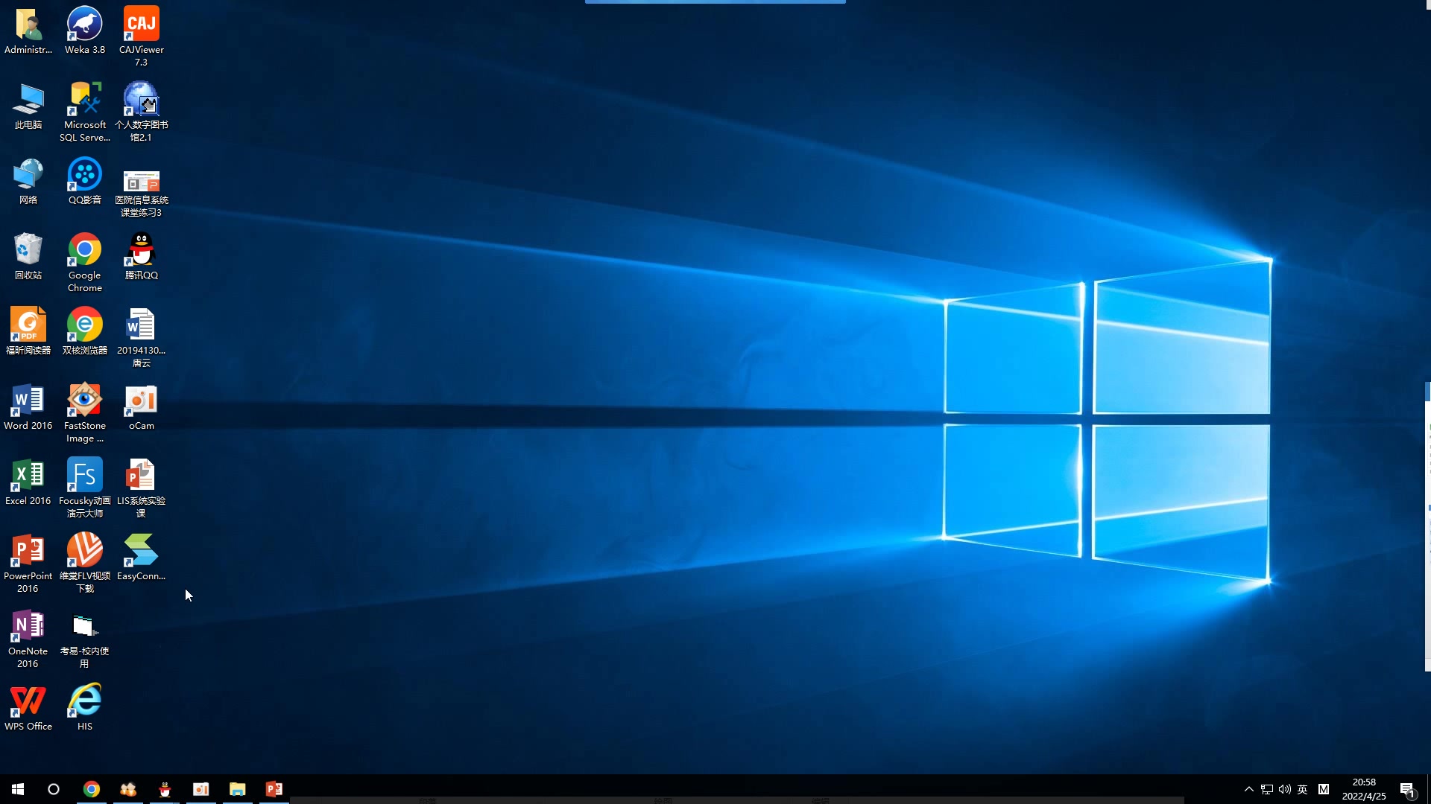Open system tray notification area
Viewport: 1431px width, 804px height.
click(x=1249, y=789)
